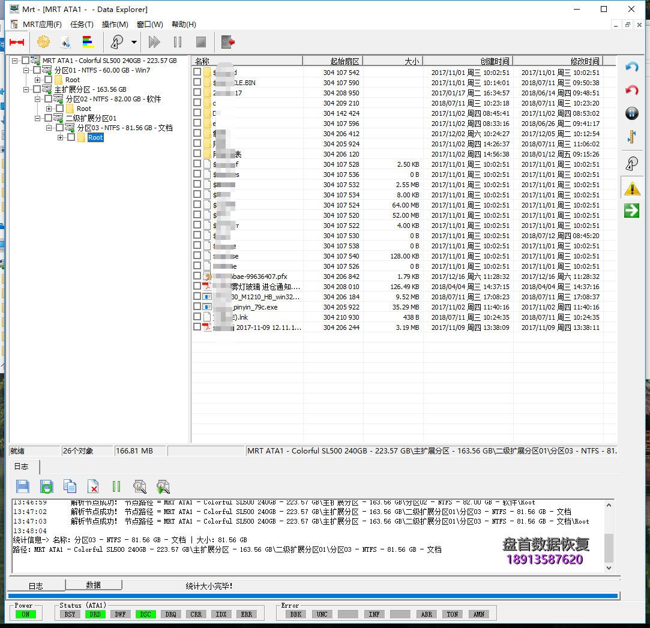Expand the Root folder under 分区01
Screen dimensions: 650x628
point(38,80)
